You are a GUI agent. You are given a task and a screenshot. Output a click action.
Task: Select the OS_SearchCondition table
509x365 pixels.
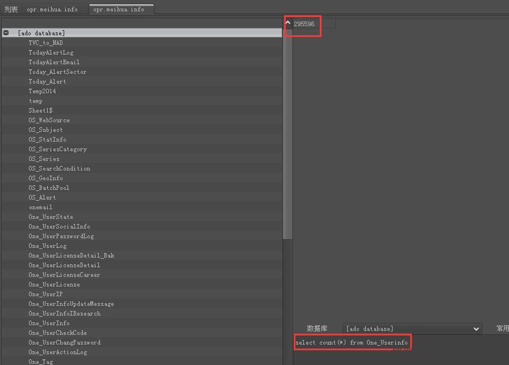coord(60,168)
